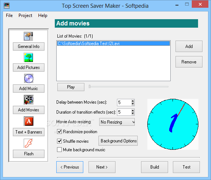
Task: Click the Flash logo icon
Action: 28,143
